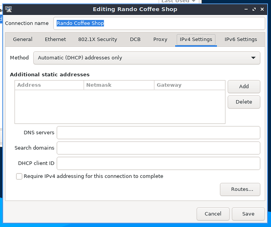Switch to the General tab

pyautogui.click(x=23, y=39)
